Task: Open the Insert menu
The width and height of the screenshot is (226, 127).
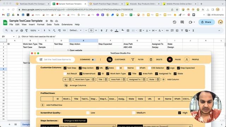Action: pyautogui.click(x=32, y=25)
